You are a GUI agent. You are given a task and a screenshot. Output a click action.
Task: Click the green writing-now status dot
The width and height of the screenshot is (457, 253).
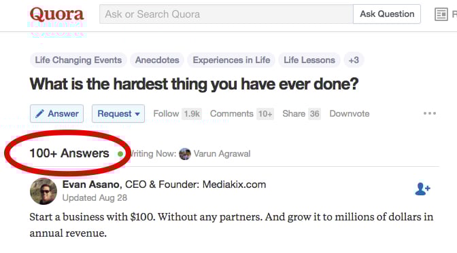tap(120, 154)
